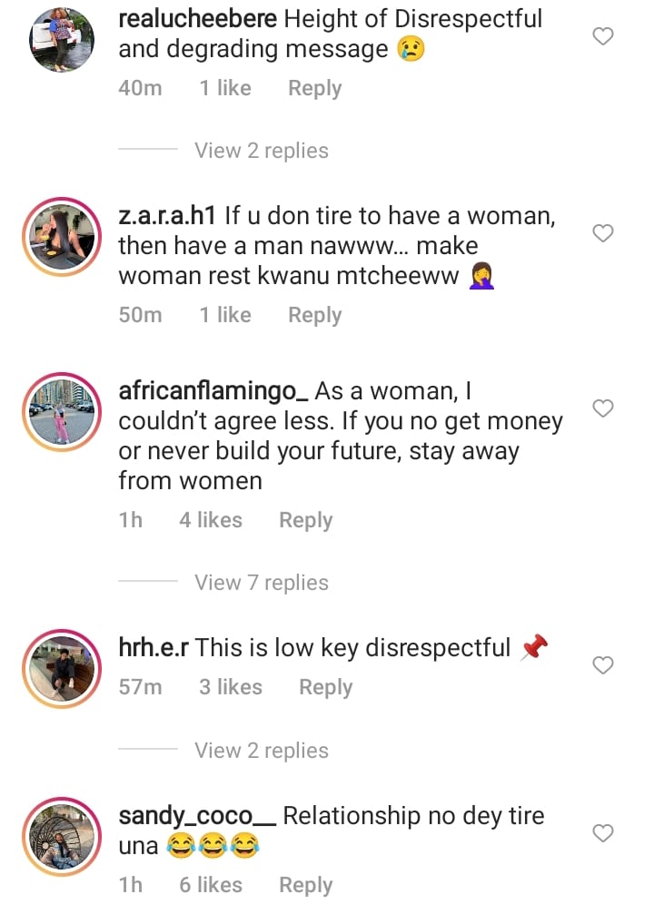This screenshot has width=654, height=924.
Task: Like africanflamingo_'s comment using heart icon
Action: coord(602,408)
